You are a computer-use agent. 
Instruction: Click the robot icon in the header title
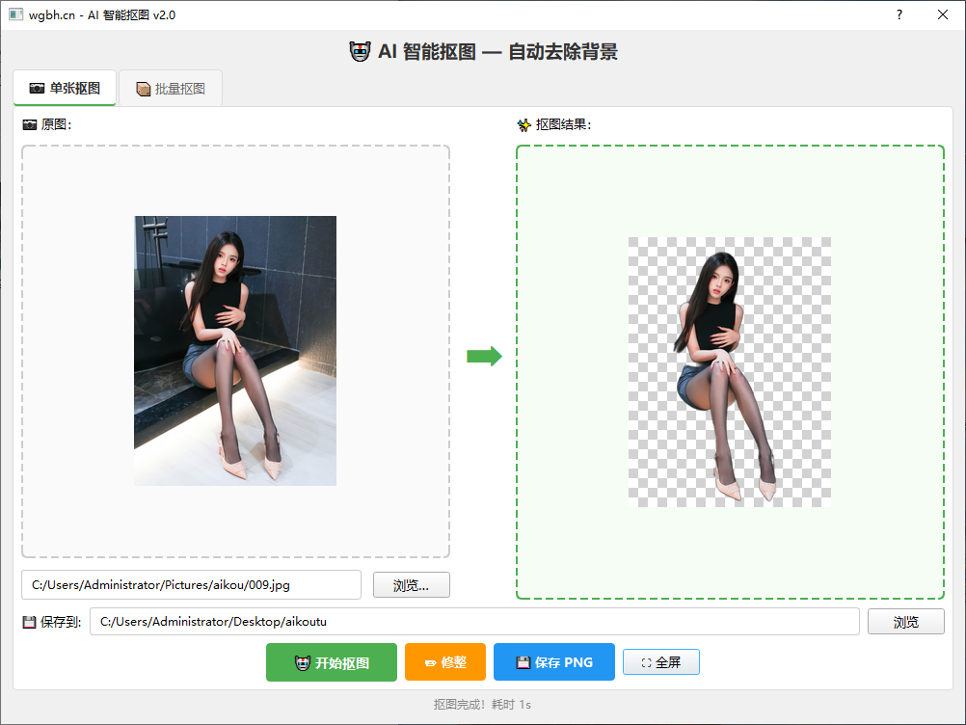pyautogui.click(x=360, y=52)
